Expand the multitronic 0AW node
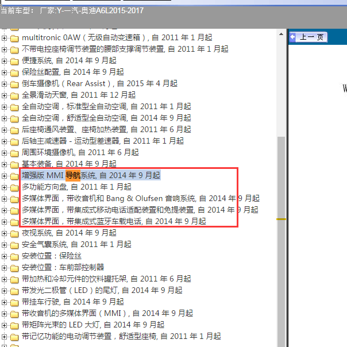 4,38
